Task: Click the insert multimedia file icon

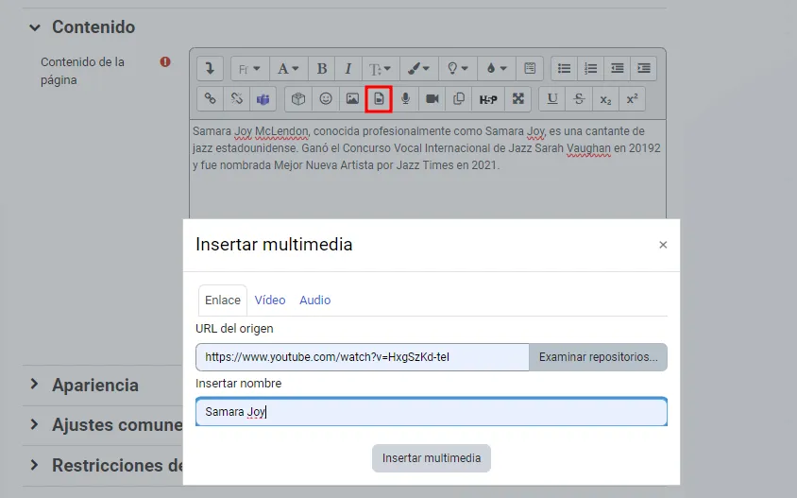Action: (x=379, y=98)
